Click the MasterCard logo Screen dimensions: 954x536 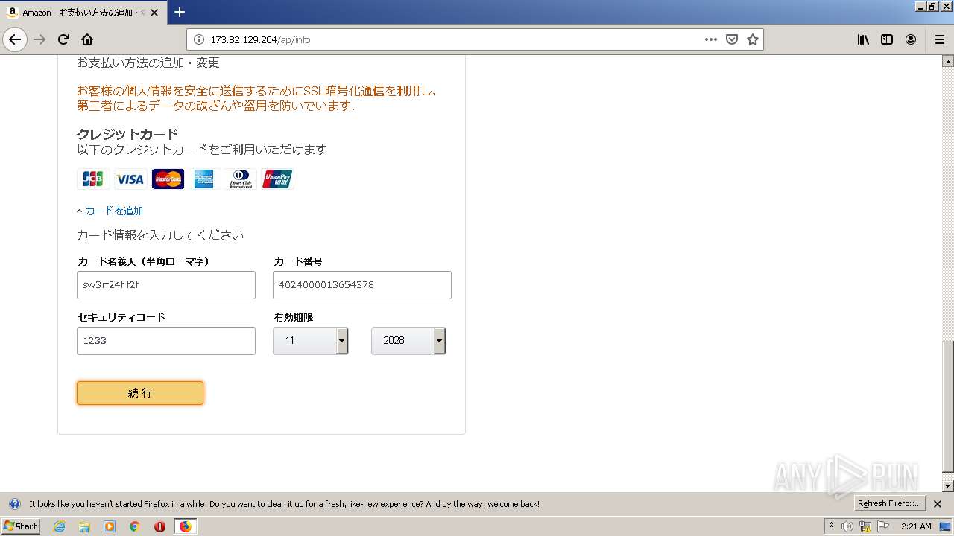pyautogui.click(x=168, y=179)
